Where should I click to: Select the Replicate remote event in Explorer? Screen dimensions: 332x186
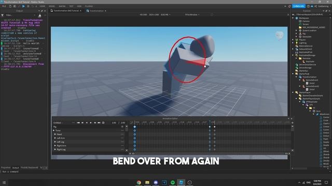pyautogui.click(x=310, y=61)
